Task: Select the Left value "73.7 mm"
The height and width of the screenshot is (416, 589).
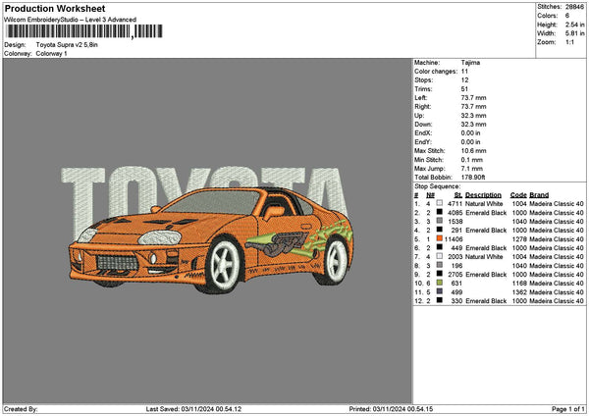Action: click(473, 97)
